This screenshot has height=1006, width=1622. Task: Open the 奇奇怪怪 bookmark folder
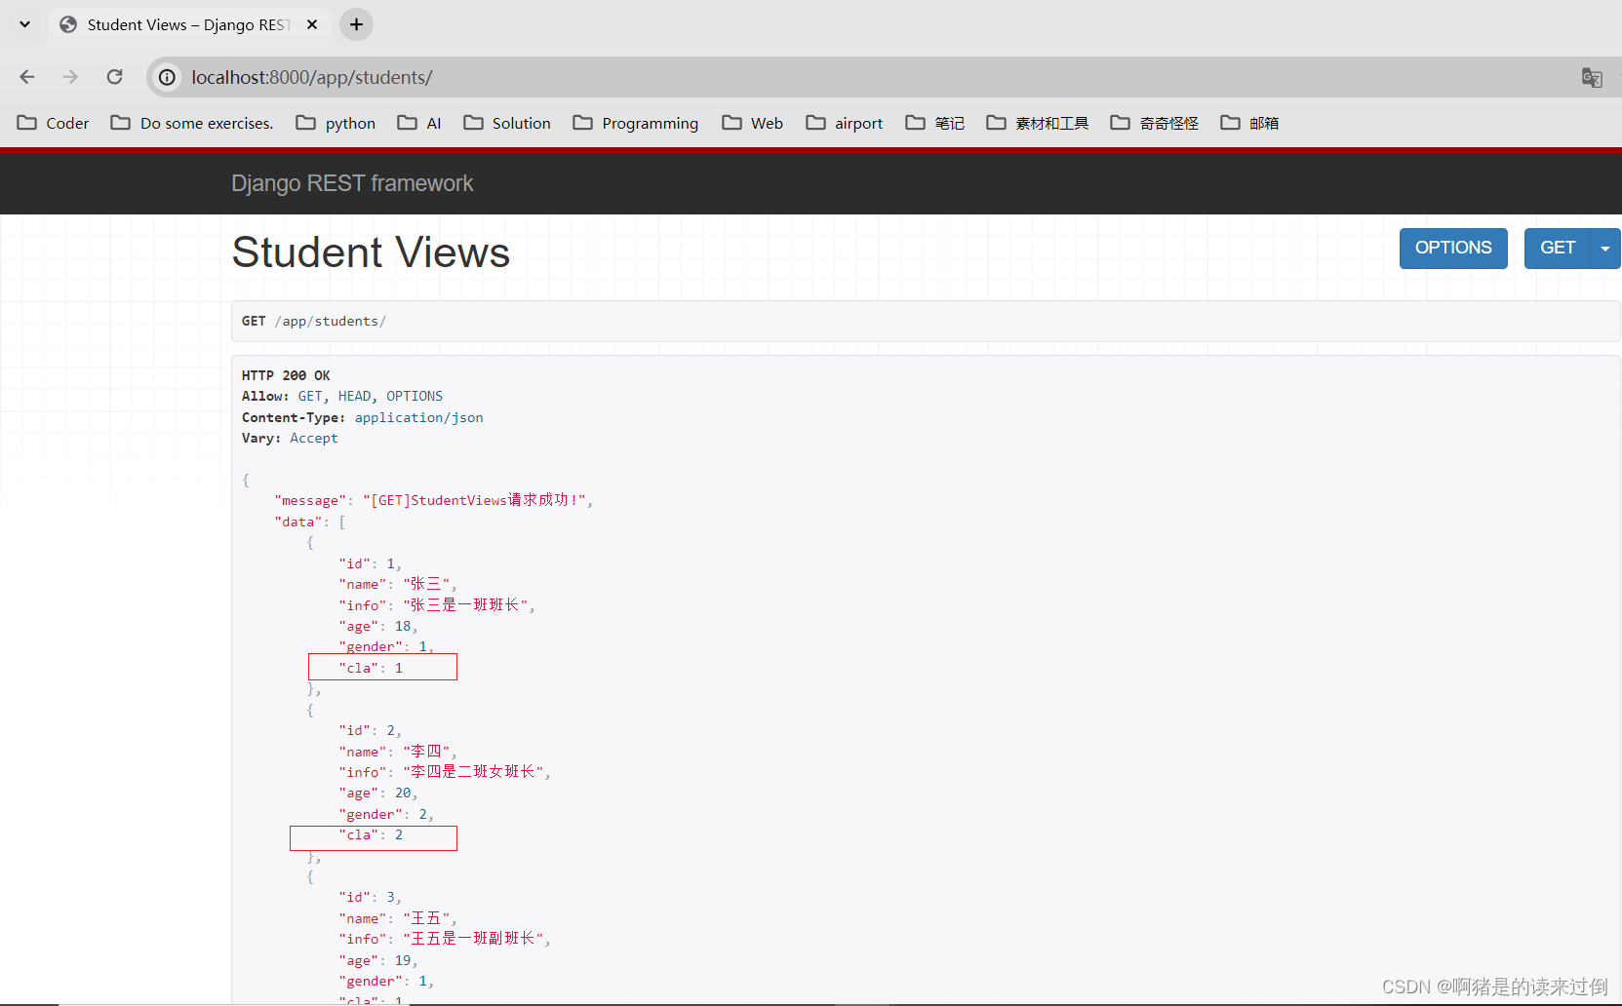pyautogui.click(x=1155, y=123)
